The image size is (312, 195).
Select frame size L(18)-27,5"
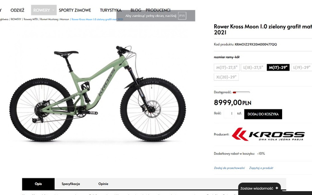(253, 67)
